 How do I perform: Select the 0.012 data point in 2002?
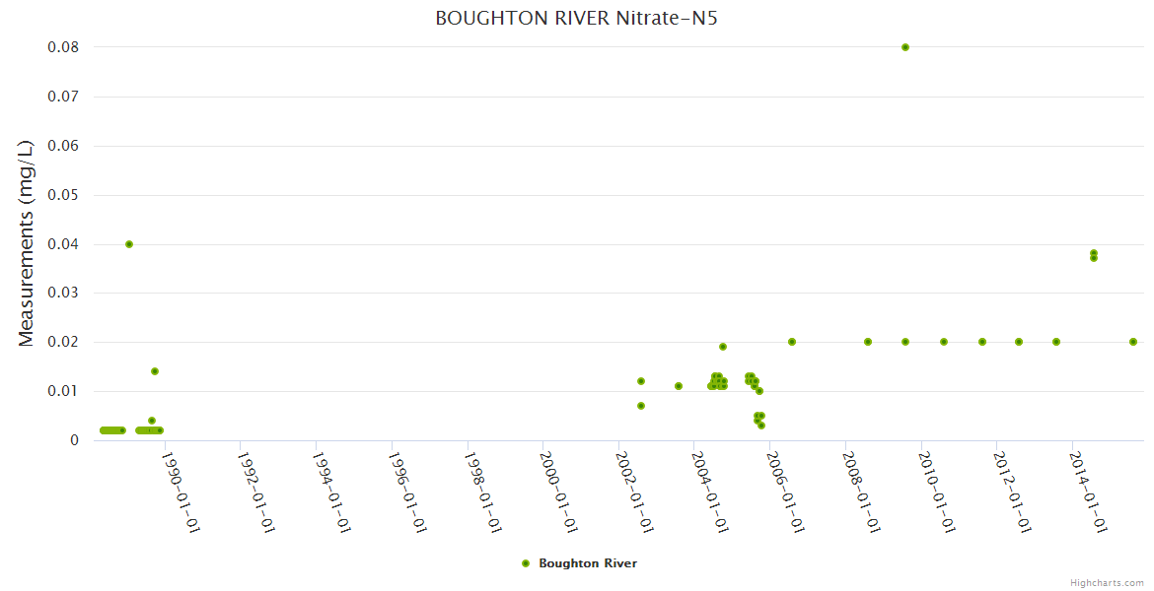641,381
